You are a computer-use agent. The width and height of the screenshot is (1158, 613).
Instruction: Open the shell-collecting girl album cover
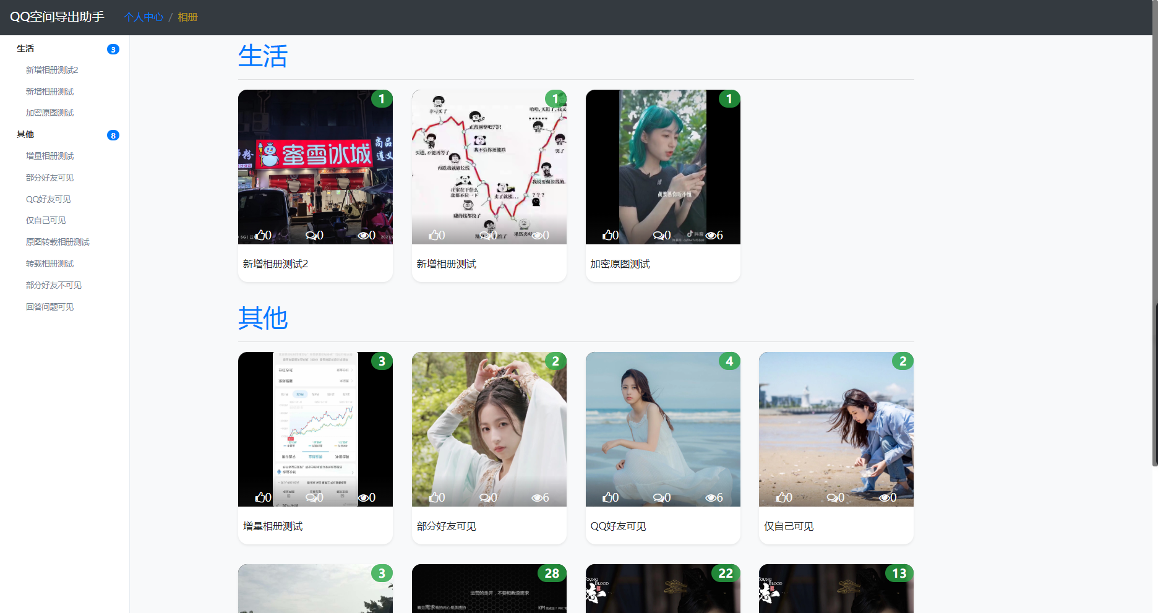coord(836,429)
